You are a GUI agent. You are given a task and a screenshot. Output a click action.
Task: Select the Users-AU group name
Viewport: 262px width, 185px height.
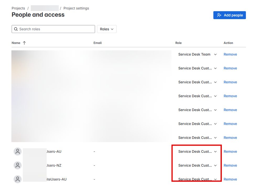coord(54,152)
